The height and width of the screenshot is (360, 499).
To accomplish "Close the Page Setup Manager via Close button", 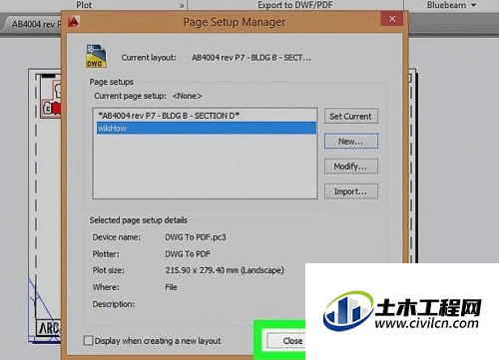I will 286,341.
